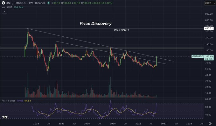Screen dimensions: 216x126
Task: Click the 2028 label on time axis
Action: (x=189, y=124)
